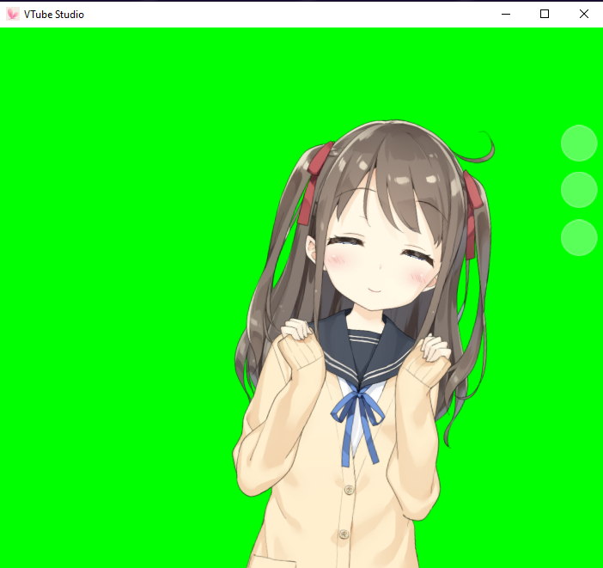Close the VTube Studio window

(583, 15)
